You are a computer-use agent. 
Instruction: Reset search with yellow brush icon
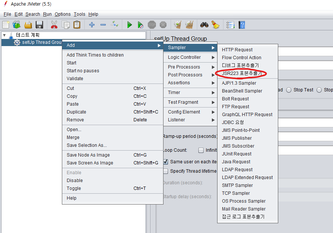click(215, 25)
